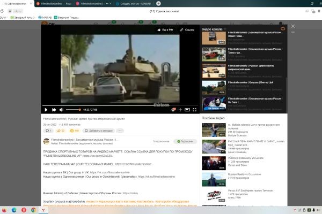322x214 pixels.
Task: Switch to the Одноклассники browser tab
Action: click(x=14, y=4)
